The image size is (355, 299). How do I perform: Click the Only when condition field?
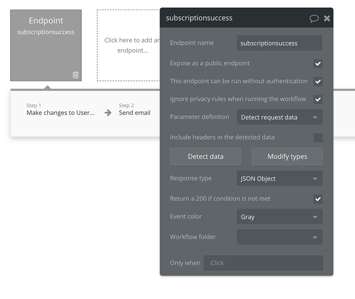click(x=264, y=263)
